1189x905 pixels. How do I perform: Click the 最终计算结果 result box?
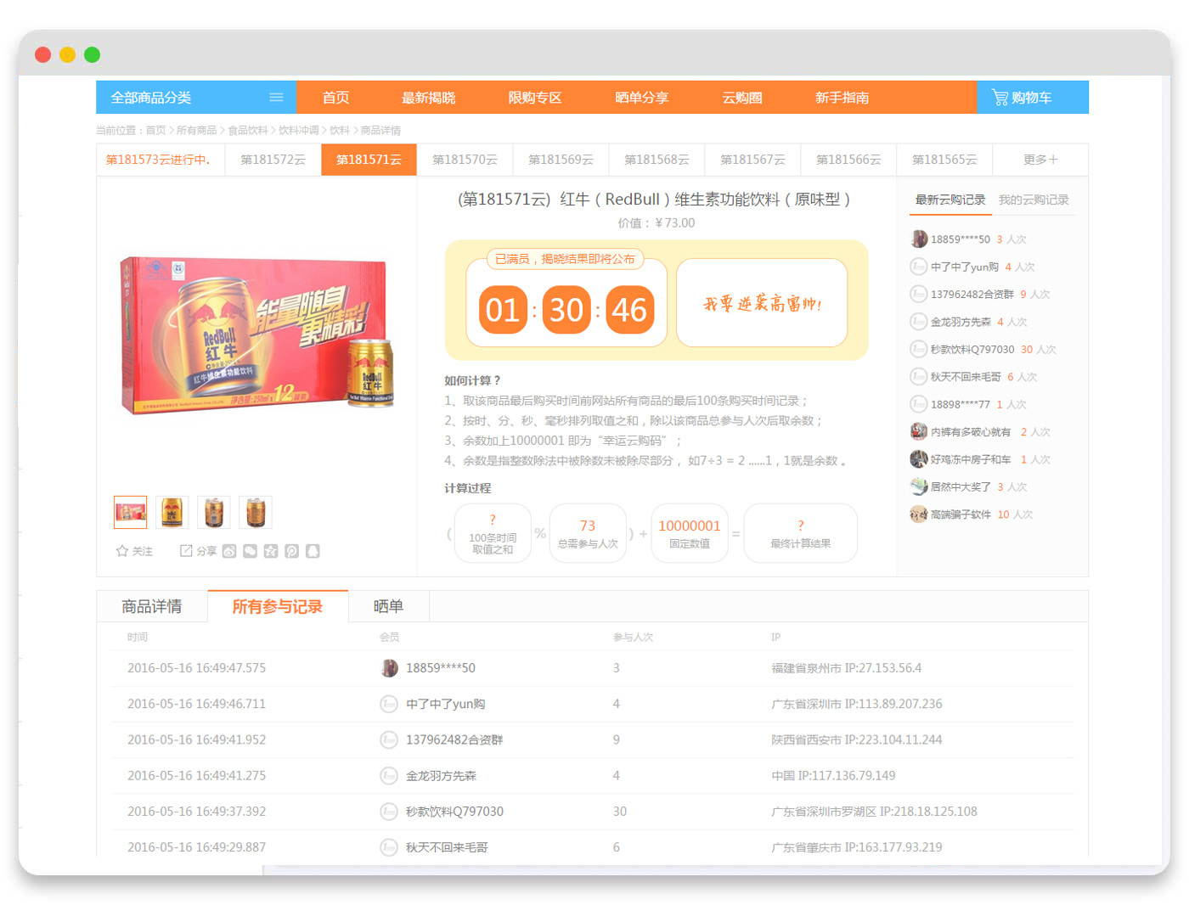(x=800, y=533)
